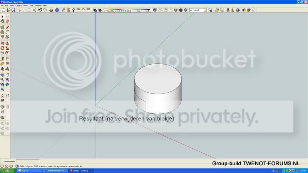Image resolution: width=308 pixels, height=173 pixels.
Task: Click the Undo arrow in toolbar
Action: click(40, 10)
